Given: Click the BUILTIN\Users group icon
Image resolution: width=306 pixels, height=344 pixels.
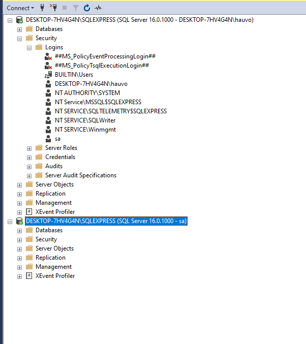Looking at the screenshot, I should tap(48, 75).
